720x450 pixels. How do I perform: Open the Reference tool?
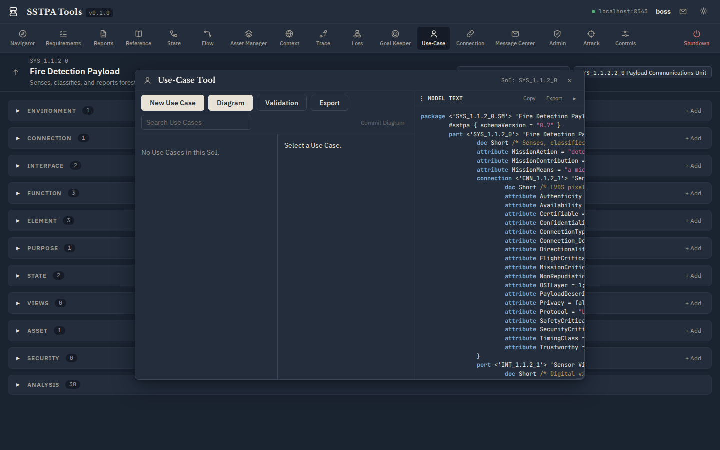(x=138, y=38)
